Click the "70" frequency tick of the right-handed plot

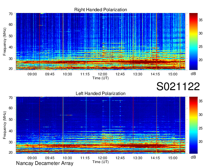pos(11,14)
